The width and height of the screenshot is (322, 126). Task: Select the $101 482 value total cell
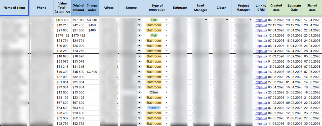pos(62,20)
